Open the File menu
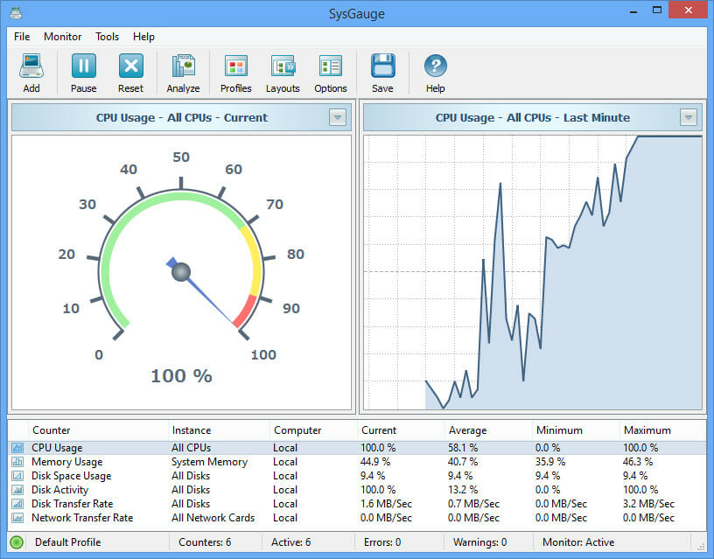 coord(22,37)
